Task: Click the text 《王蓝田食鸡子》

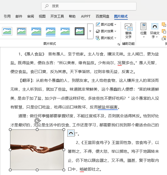Action: point(96,143)
